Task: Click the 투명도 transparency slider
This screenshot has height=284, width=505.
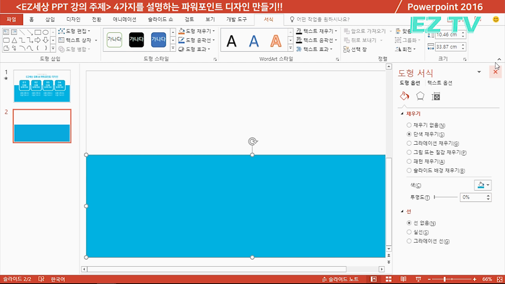Action: pos(446,197)
